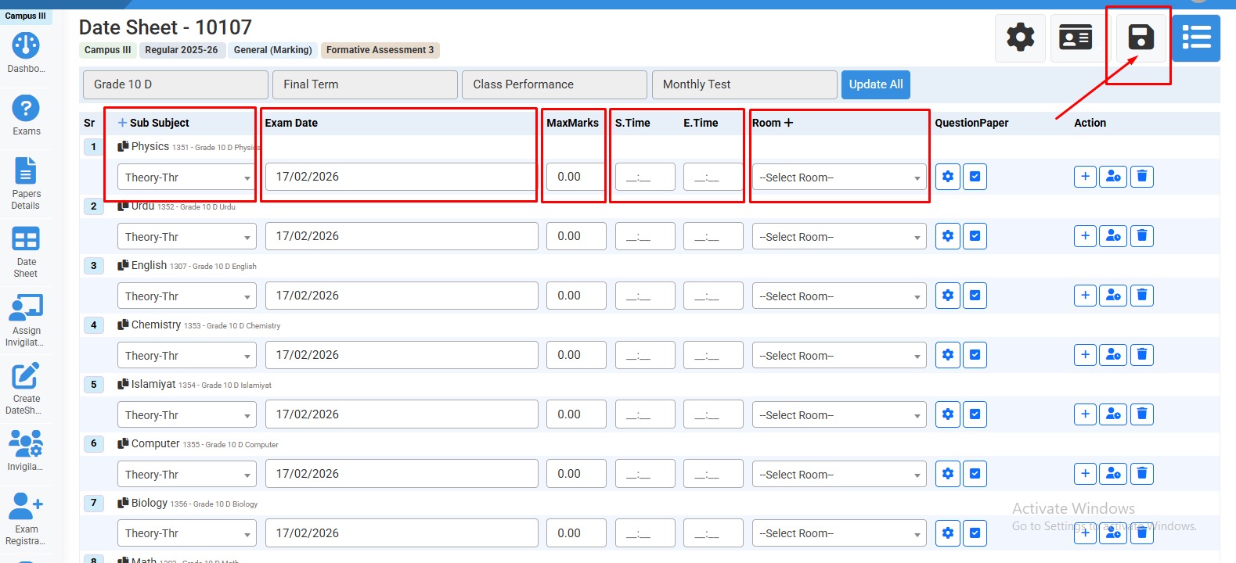Open Create DateSheet in the sidebar

[x=26, y=388]
